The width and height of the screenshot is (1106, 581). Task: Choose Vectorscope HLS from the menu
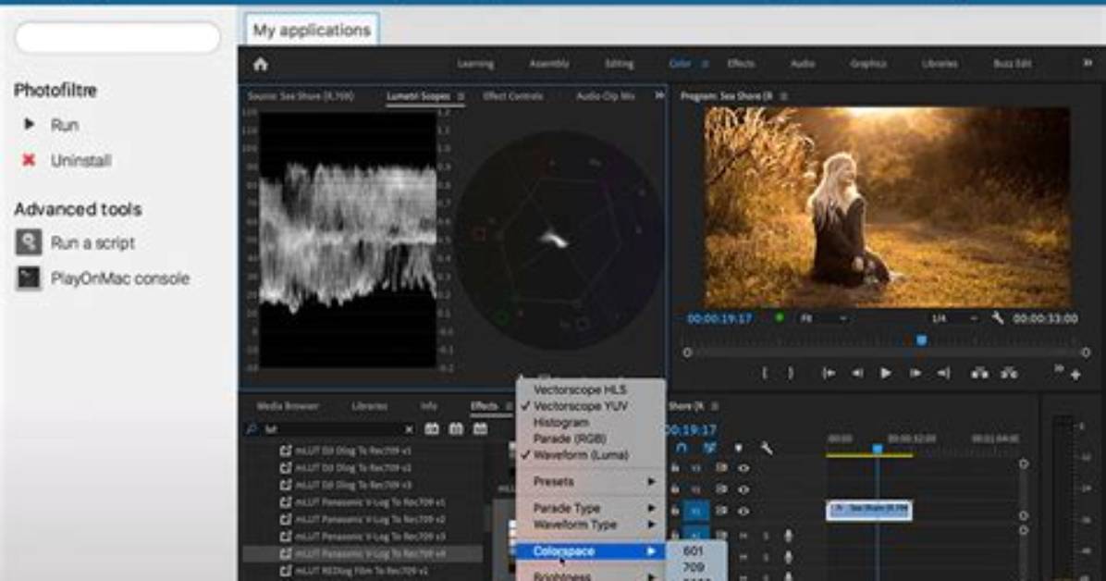(x=590, y=389)
